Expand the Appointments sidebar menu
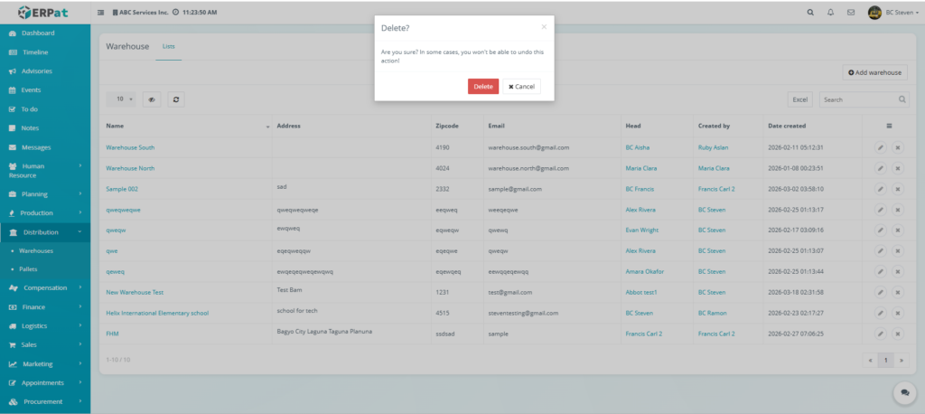 click(45, 382)
